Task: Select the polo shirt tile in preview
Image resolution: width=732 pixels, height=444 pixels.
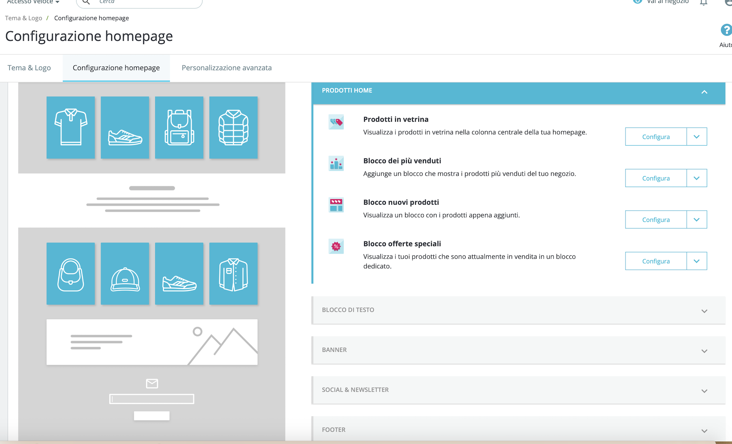Action: click(x=71, y=127)
